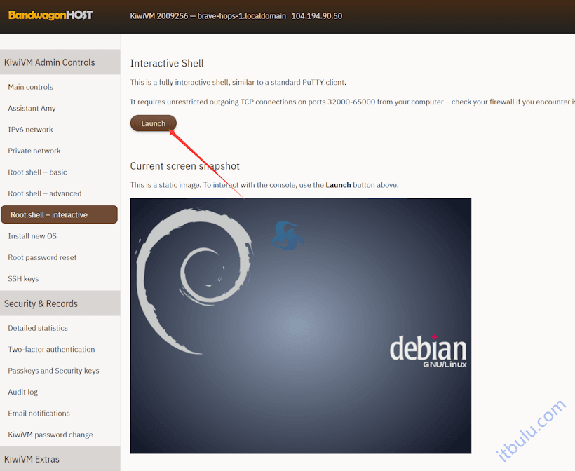Image resolution: width=575 pixels, height=471 pixels.
Task: Open the Install new OS page
Action: pos(32,236)
